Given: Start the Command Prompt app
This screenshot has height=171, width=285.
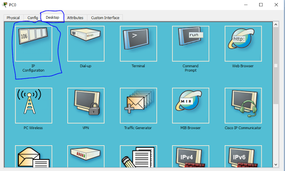Looking at the screenshot, I should point(191,44).
